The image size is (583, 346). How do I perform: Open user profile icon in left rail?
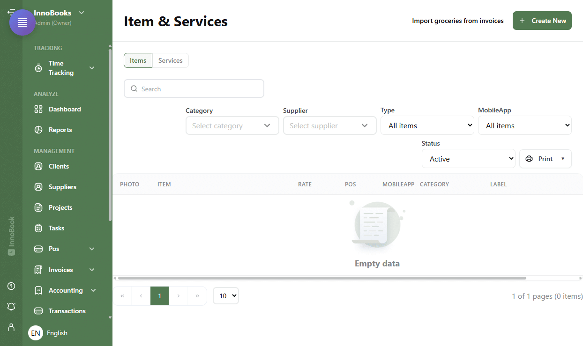11,327
